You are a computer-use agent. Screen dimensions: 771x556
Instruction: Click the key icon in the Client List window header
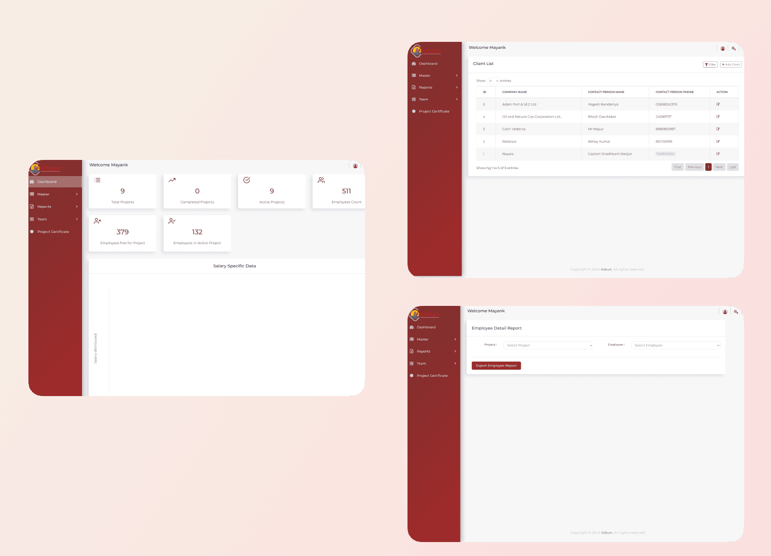733,48
